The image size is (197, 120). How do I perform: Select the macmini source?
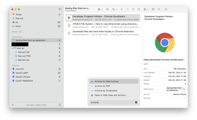tap(36, 69)
